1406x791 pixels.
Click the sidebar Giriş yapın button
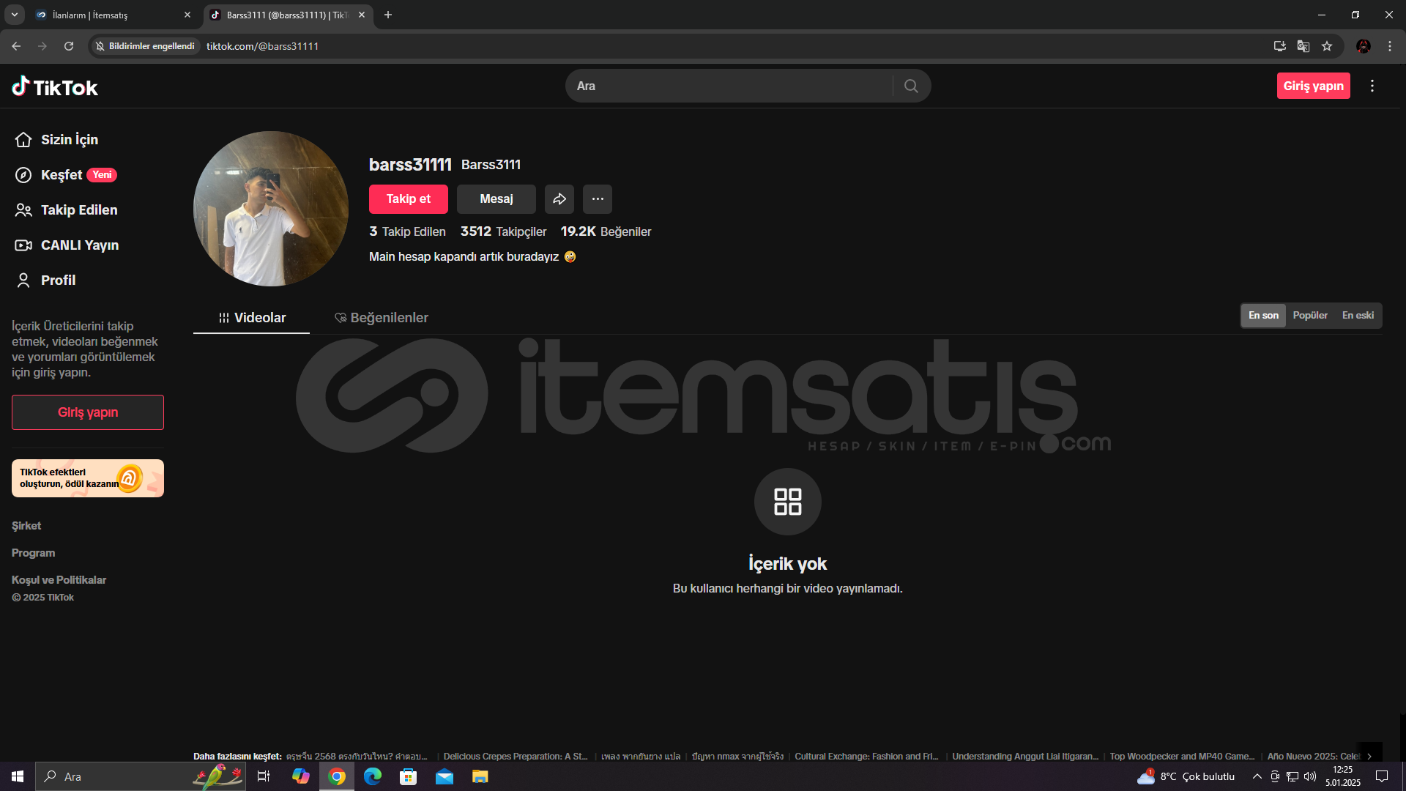(88, 412)
